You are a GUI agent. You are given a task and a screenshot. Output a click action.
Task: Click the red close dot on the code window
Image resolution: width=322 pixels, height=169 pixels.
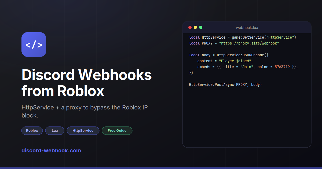[x=190, y=27]
